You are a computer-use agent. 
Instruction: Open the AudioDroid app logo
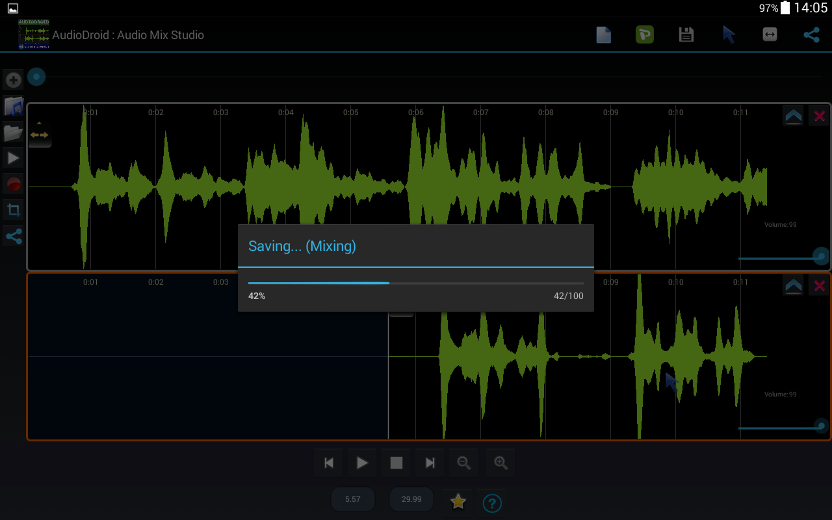click(x=34, y=34)
